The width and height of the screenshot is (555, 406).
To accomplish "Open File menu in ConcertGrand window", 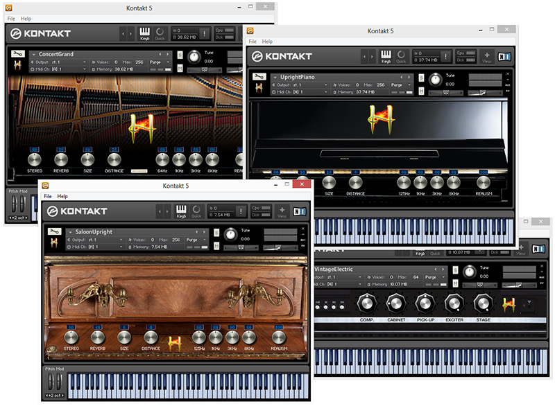I will pos(11,19).
